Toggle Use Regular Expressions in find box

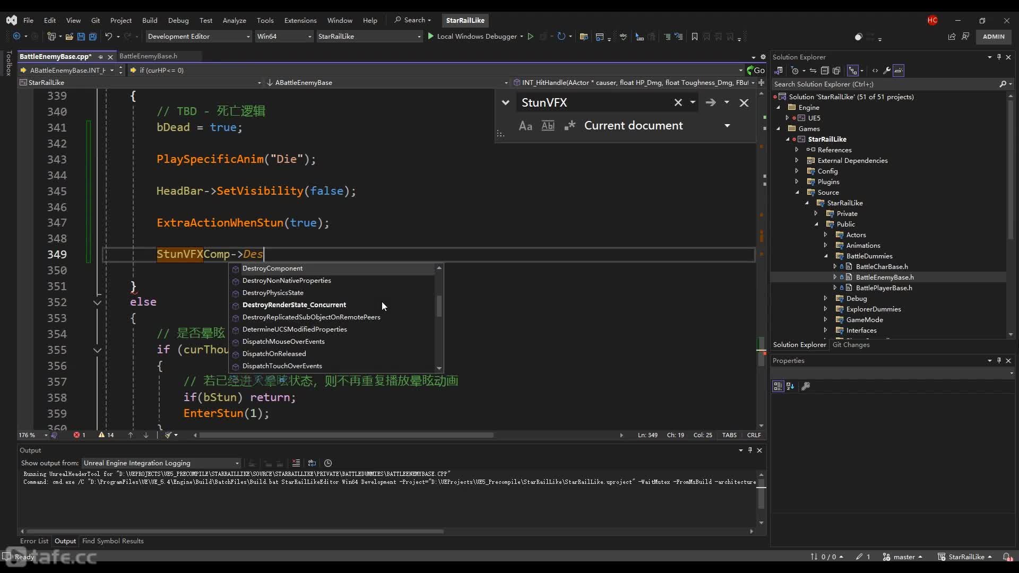(x=569, y=126)
